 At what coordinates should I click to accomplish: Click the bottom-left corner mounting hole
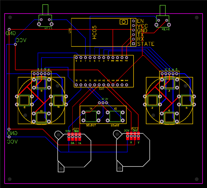10,179
